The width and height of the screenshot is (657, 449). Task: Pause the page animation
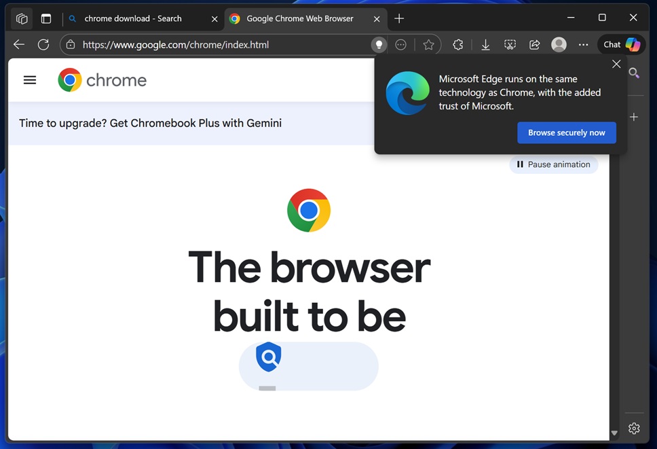553,164
